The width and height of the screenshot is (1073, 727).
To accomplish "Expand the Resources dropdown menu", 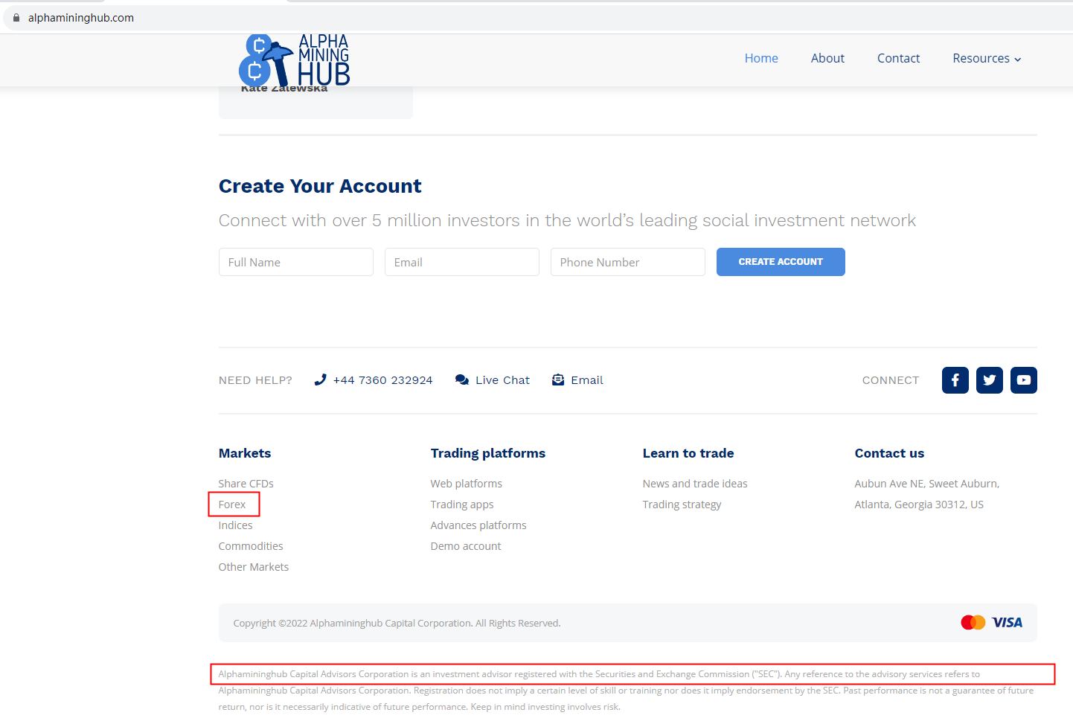I will pyautogui.click(x=987, y=58).
